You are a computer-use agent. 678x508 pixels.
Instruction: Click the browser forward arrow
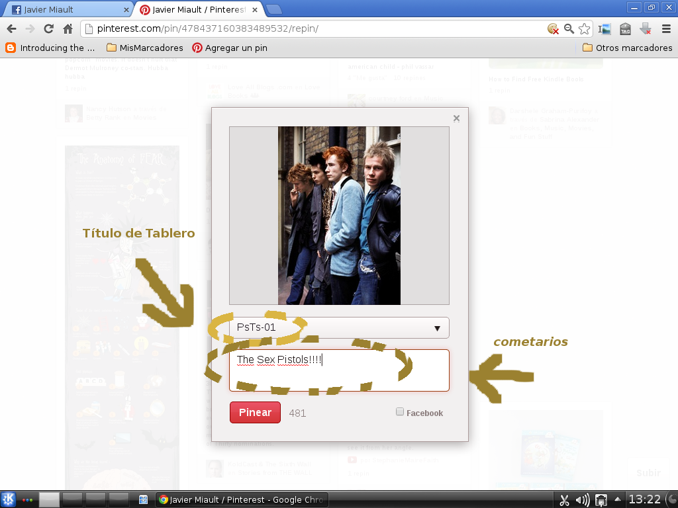point(30,28)
